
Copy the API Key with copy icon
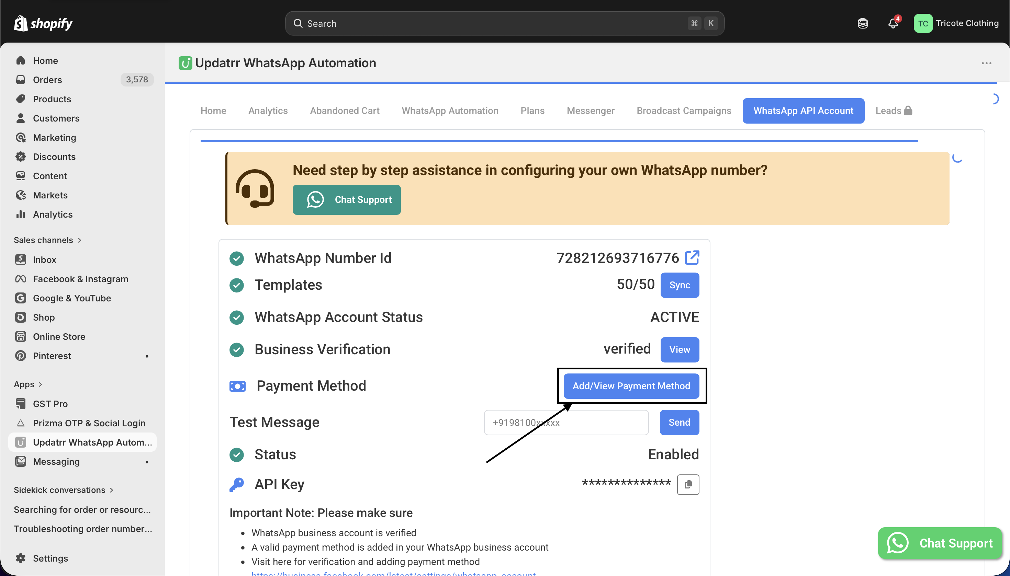(x=688, y=484)
